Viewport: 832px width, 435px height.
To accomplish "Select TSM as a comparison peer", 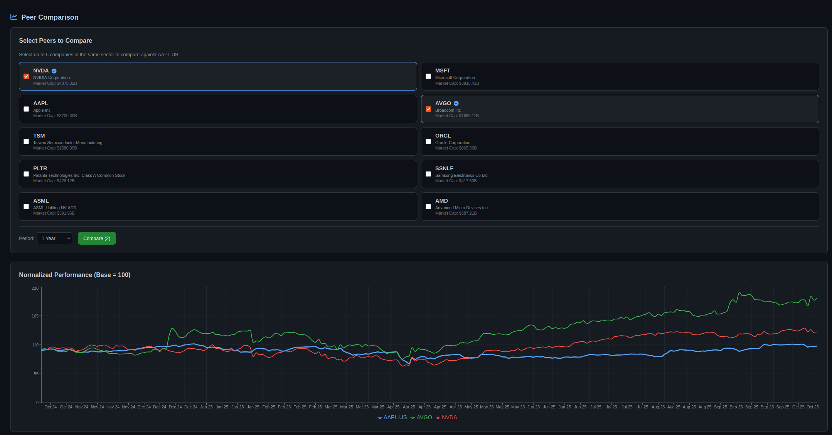I will coord(26,141).
